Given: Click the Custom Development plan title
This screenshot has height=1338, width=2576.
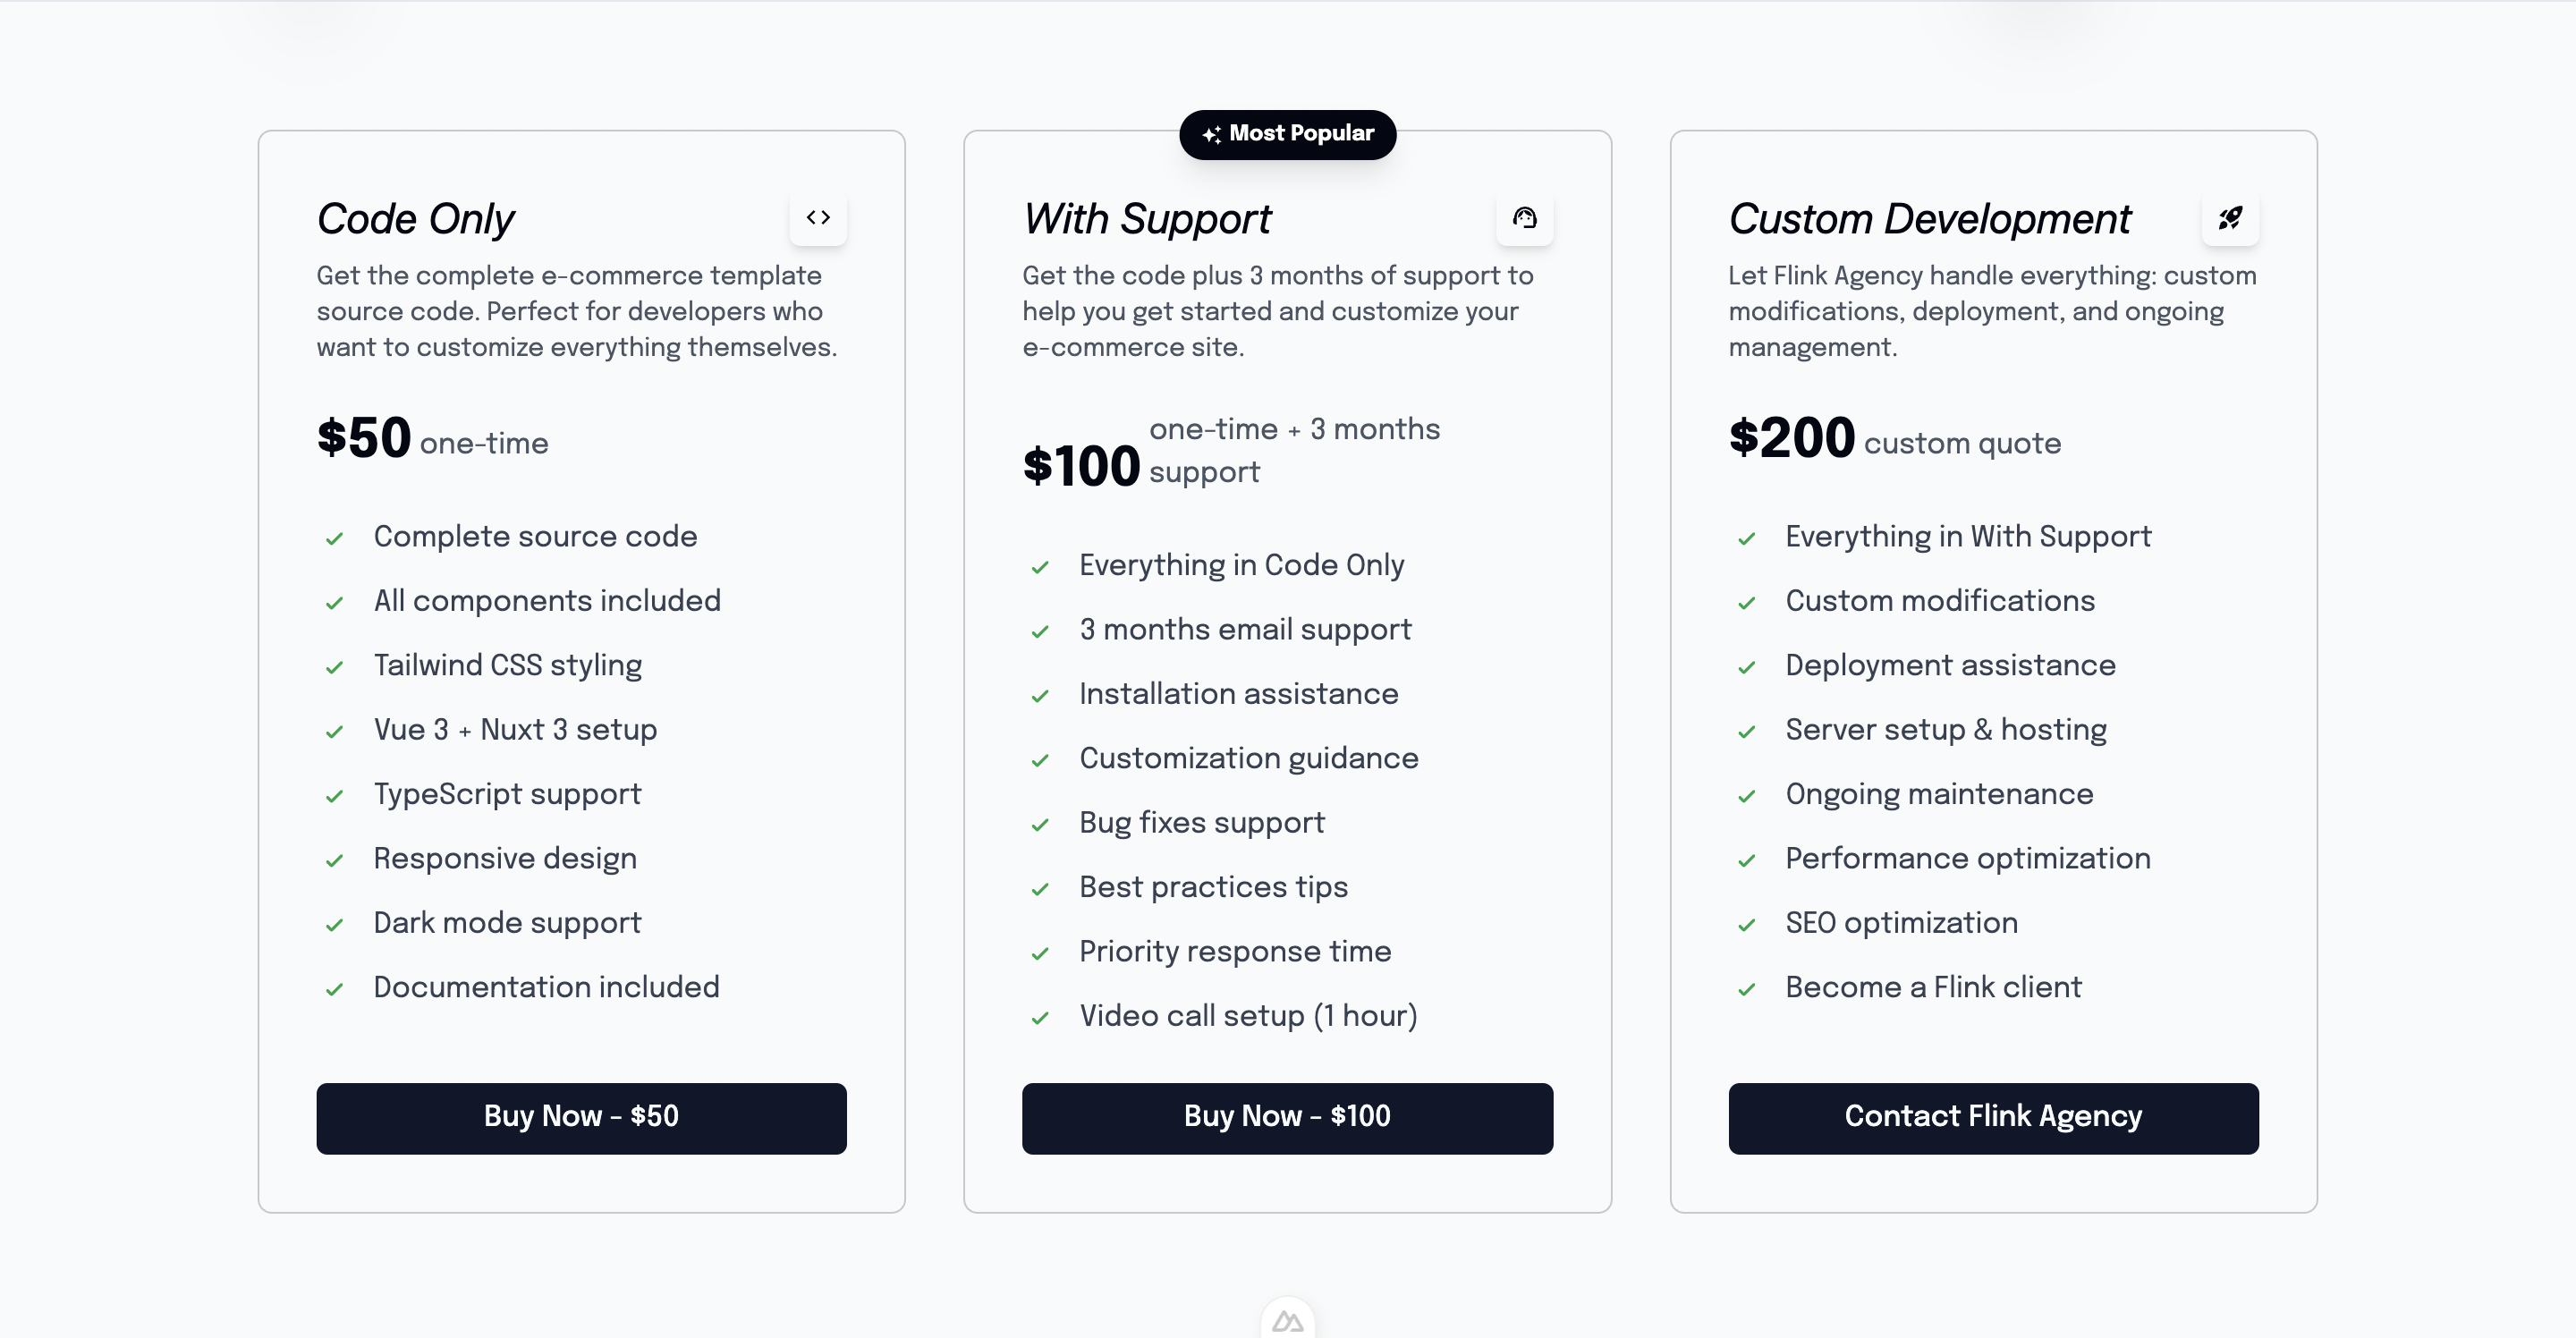Looking at the screenshot, I should (x=1929, y=218).
